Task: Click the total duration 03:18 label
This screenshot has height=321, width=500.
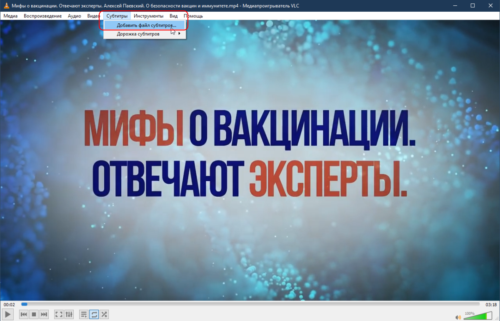Action: [x=491, y=304]
